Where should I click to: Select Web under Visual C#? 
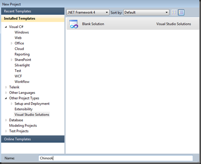pyautogui.click(x=18, y=38)
